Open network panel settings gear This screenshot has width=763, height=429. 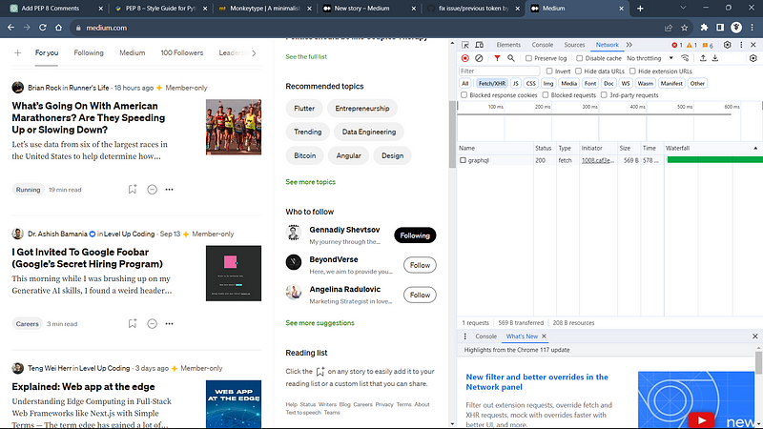(x=753, y=58)
